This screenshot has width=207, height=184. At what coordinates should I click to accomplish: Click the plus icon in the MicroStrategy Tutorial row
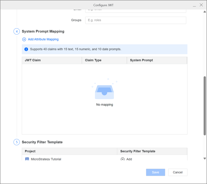click(x=123, y=159)
